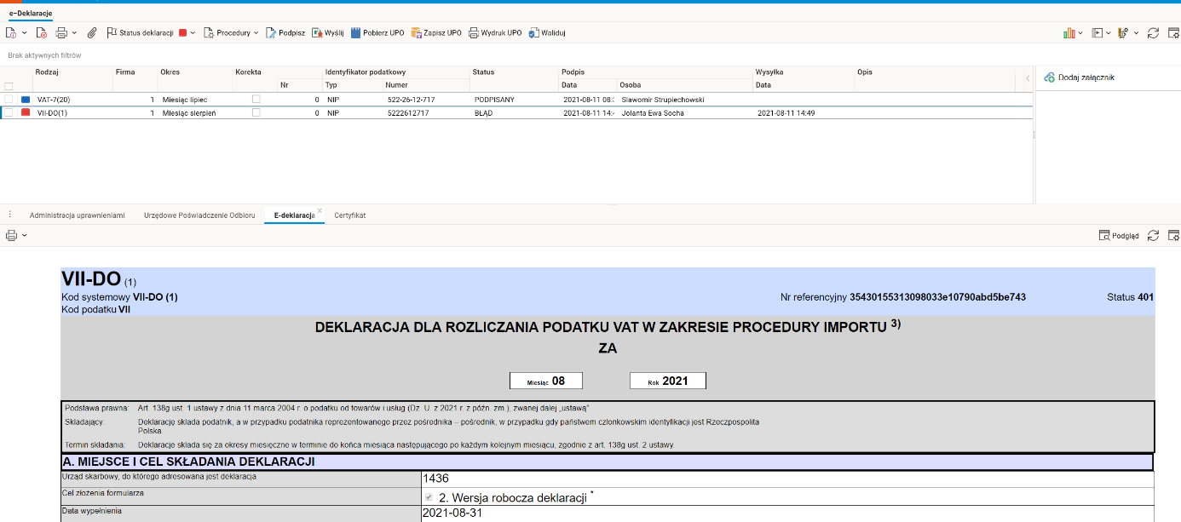Screen dimensions: 1181x522
Task: Click the Opis column header
Action: [x=865, y=72]
